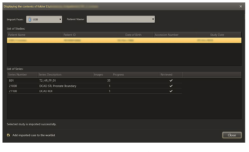Click the USB drive icon in Import From
The image size is (249, 152).
30,19
